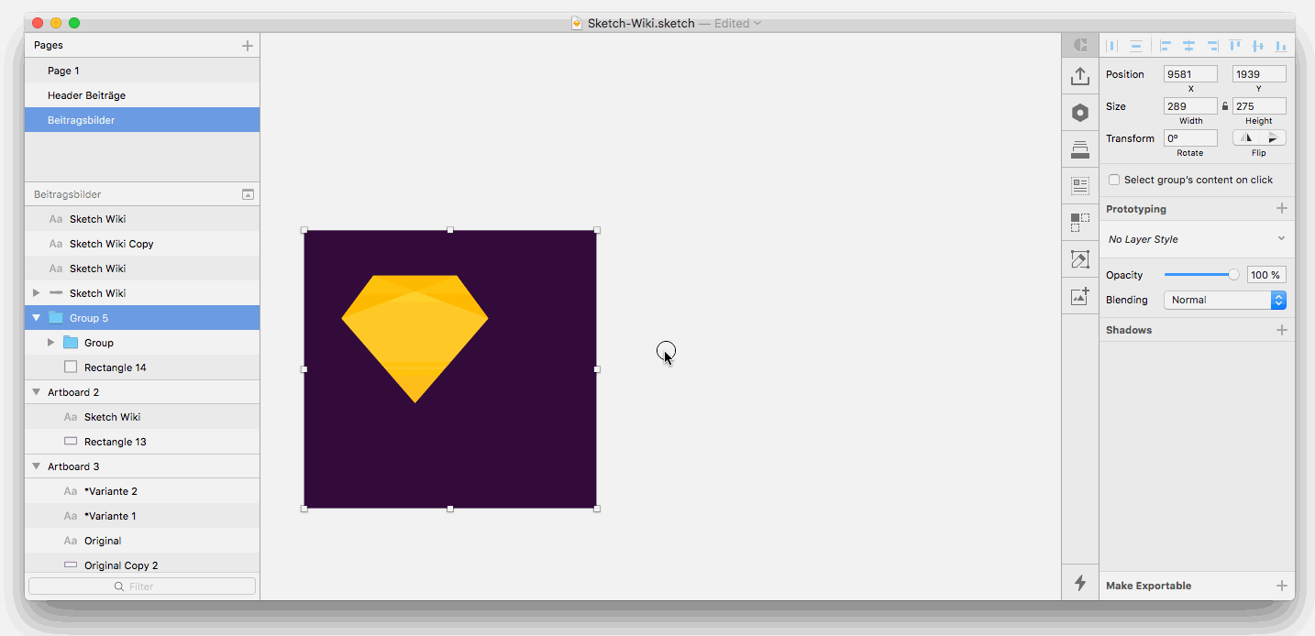
Task: Add a Prototyping link with plus
Action: pos(1282,209)
